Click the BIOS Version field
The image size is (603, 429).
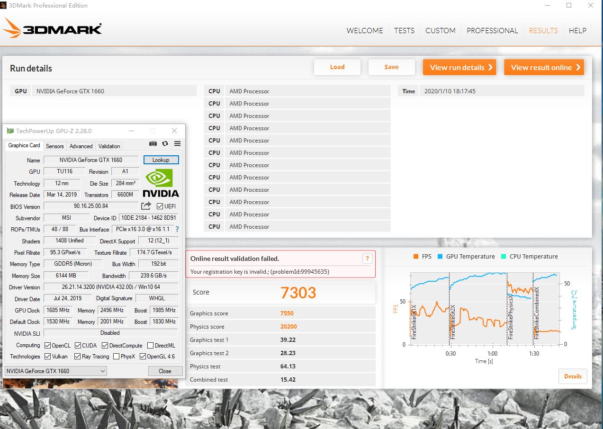(x=91, y=206)
